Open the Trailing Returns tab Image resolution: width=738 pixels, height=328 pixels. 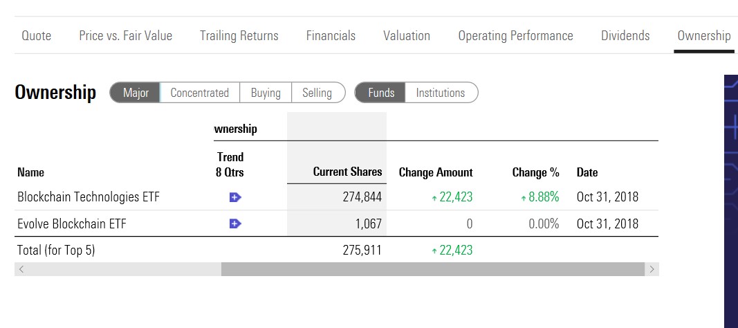point(239,36)
